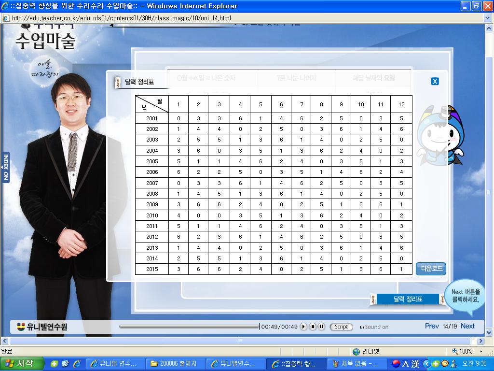Click the horizontal scrollbar left arrow

[x=4, y=341]
